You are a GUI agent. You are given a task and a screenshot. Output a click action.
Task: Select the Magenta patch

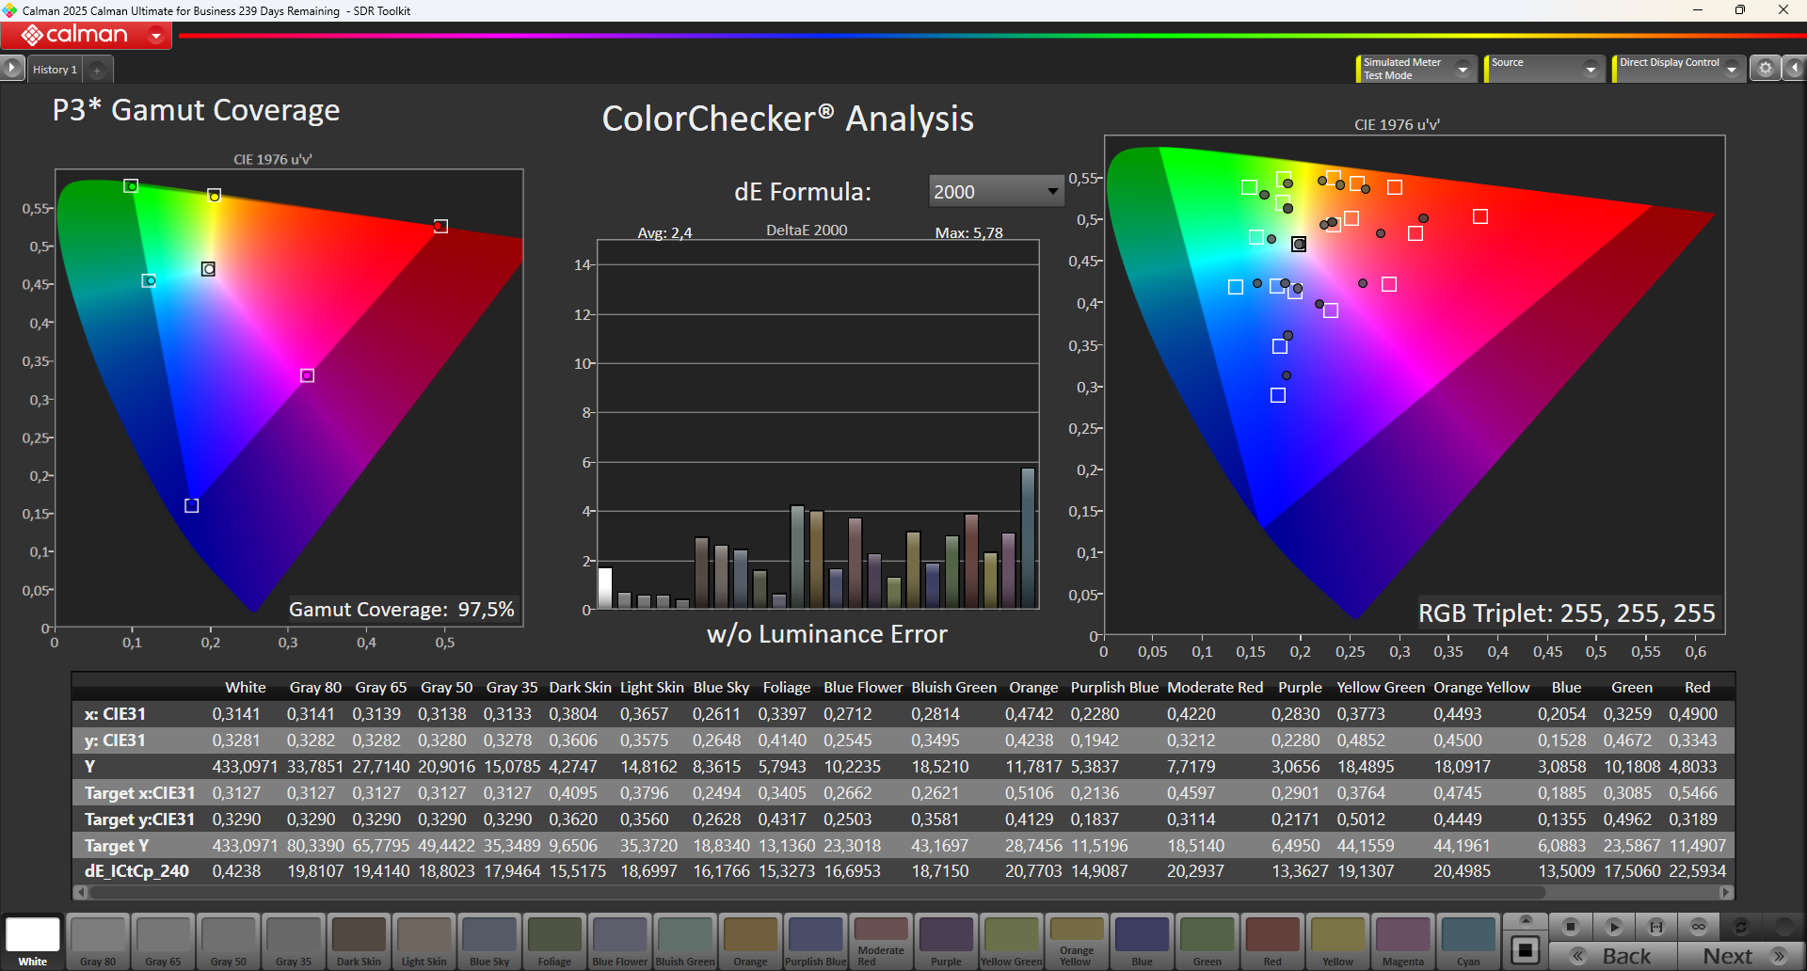(1403, 941)
